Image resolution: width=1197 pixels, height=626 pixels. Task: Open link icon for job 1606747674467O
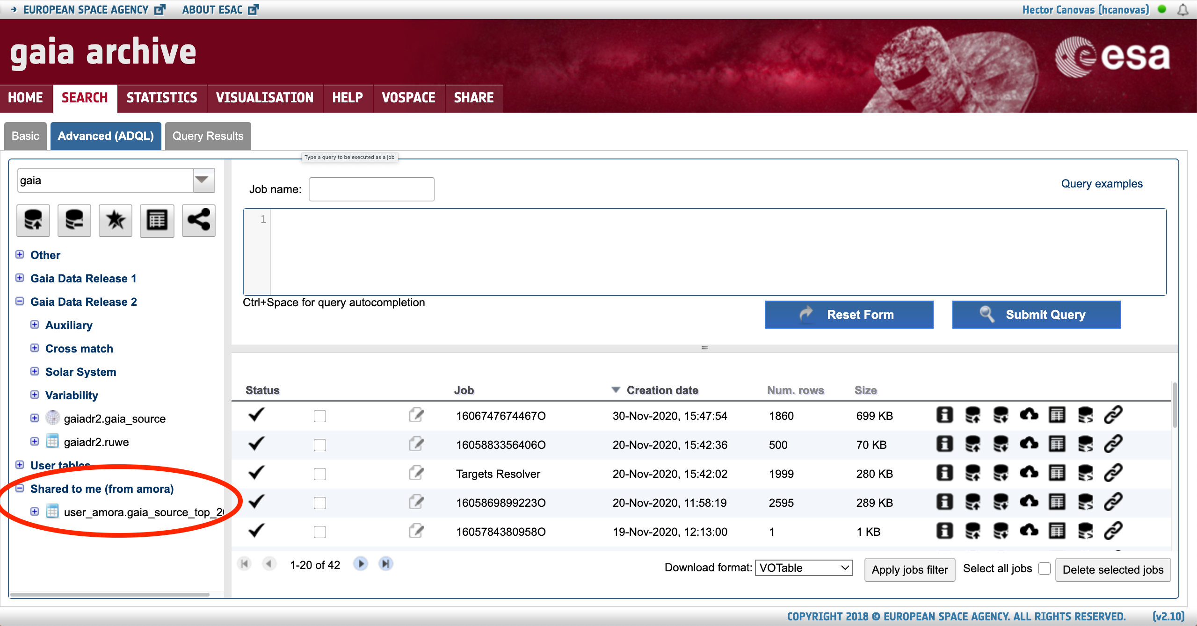(x=1113, y=415)
